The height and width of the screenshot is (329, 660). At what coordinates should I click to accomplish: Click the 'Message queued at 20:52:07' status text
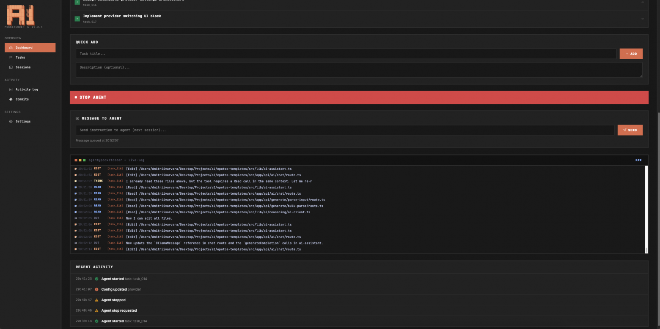(x=97, y=140)
